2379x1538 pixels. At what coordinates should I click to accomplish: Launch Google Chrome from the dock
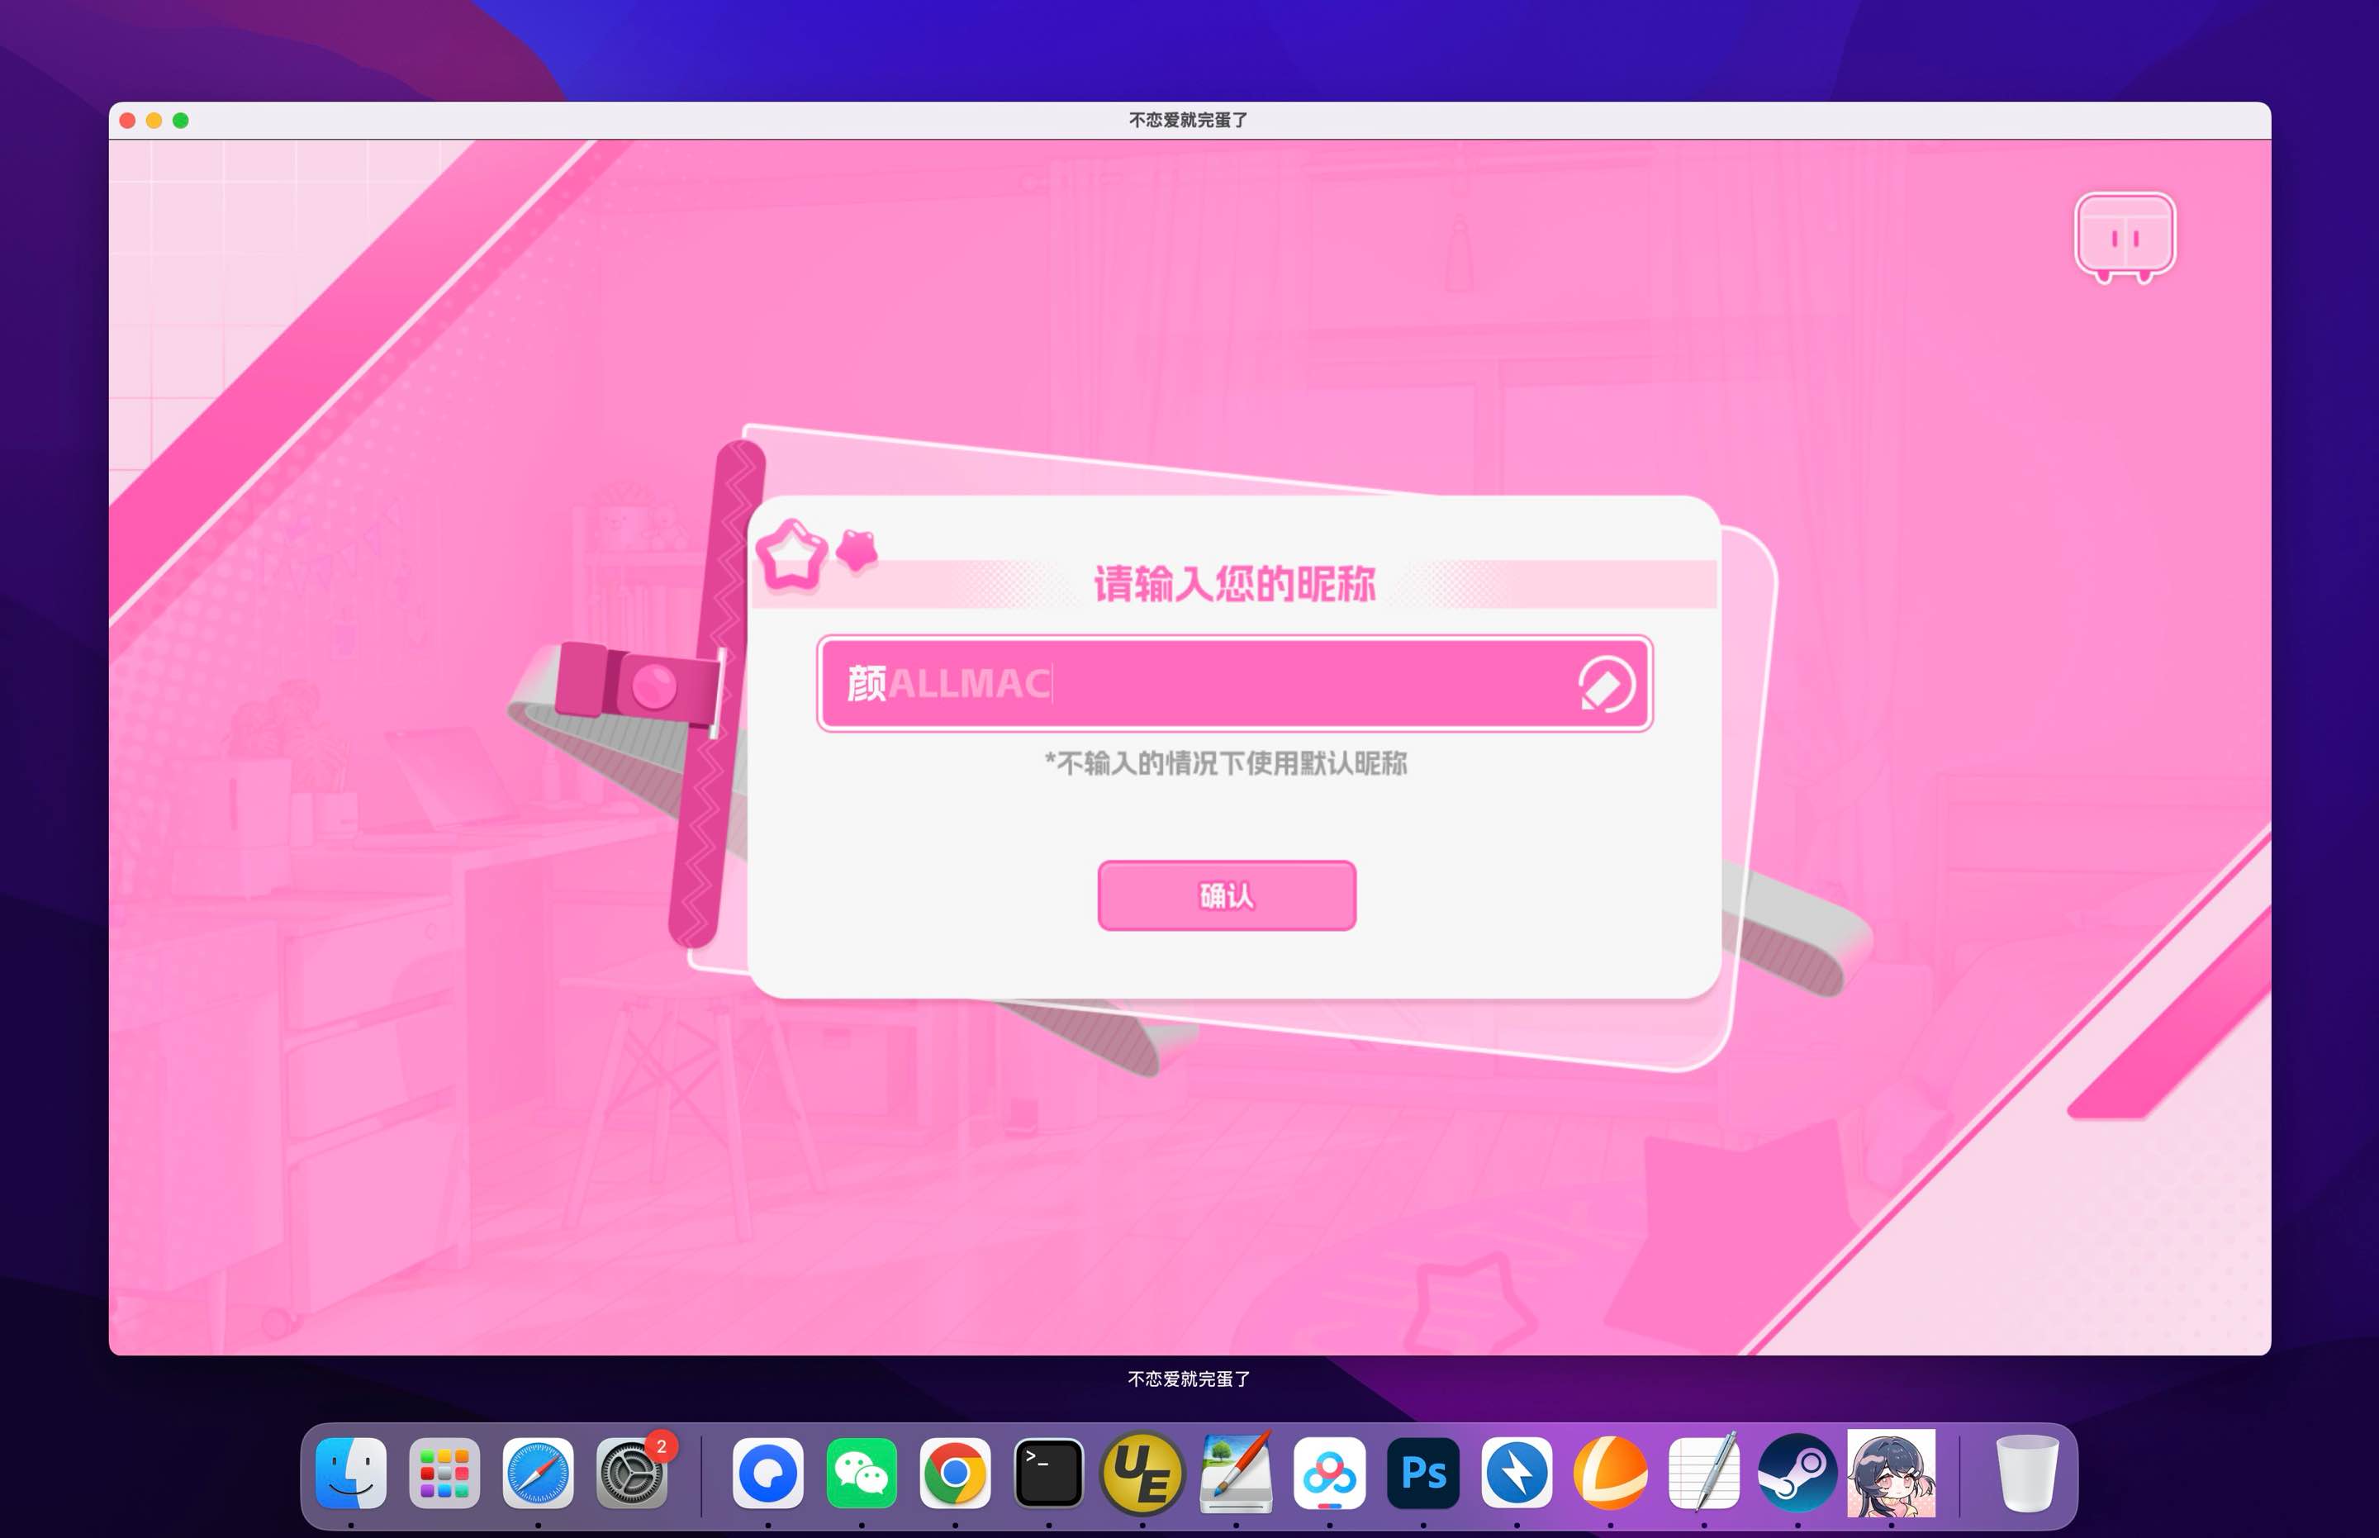pyautogui.click(x=955, y=1473)
